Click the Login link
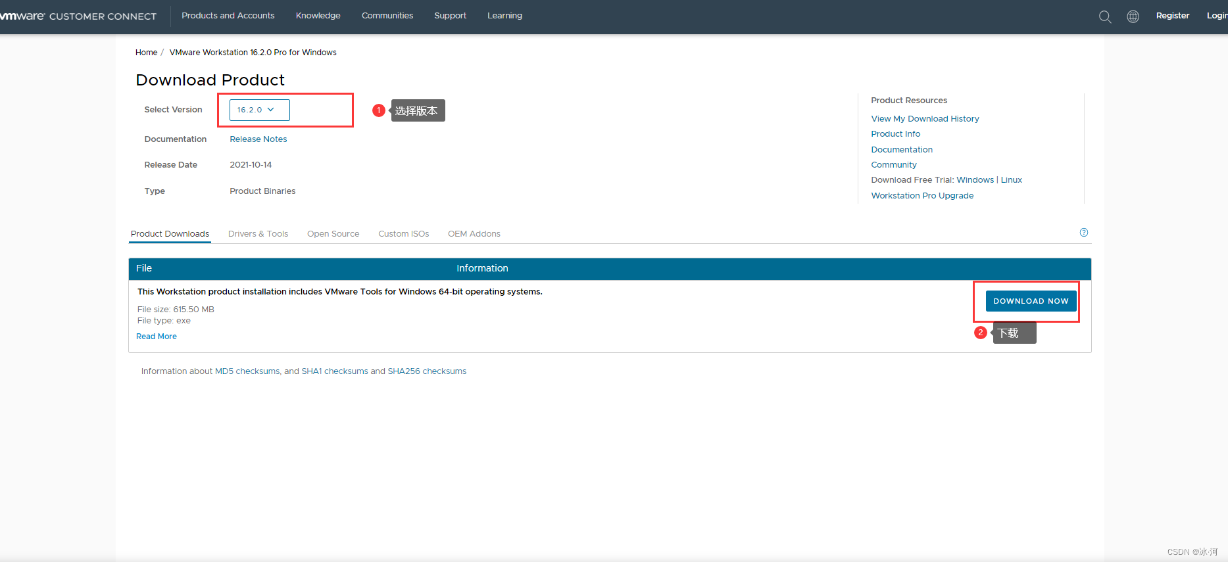This screenshot has height=562, width=1228. pos(1217,16)
